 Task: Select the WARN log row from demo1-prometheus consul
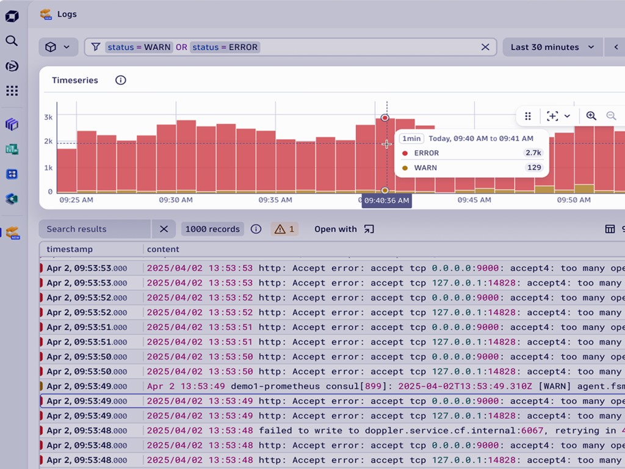333,387
